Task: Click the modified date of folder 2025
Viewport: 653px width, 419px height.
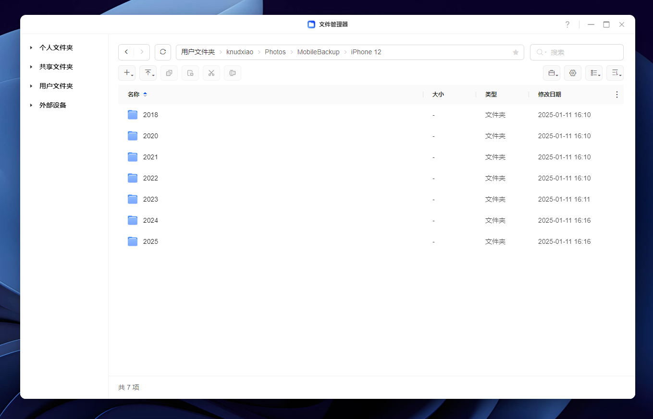Action: [565, 241]
